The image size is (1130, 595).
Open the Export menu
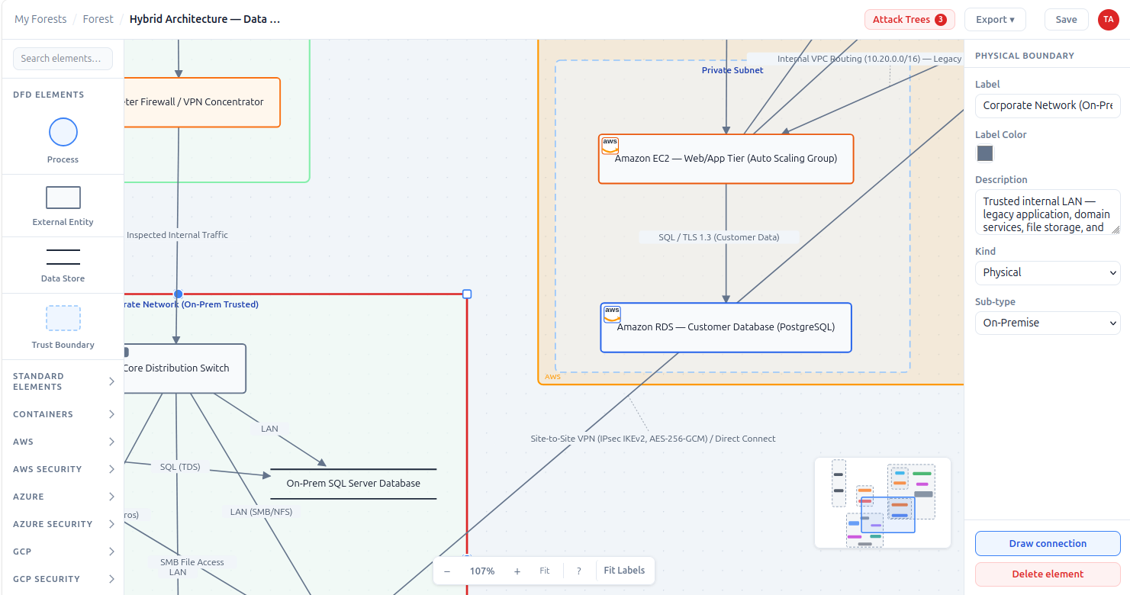point(995,19)
